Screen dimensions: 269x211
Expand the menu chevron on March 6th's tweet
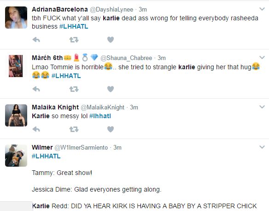(262, 57)
